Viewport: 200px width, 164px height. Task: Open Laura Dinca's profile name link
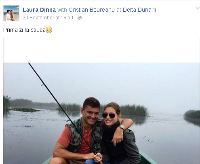point(39,10)
